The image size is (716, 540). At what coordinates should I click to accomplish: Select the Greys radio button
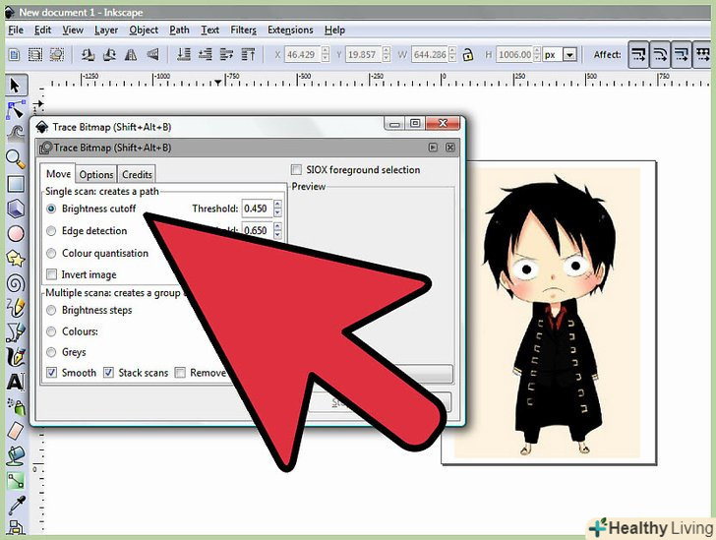[x=51, y=352]
